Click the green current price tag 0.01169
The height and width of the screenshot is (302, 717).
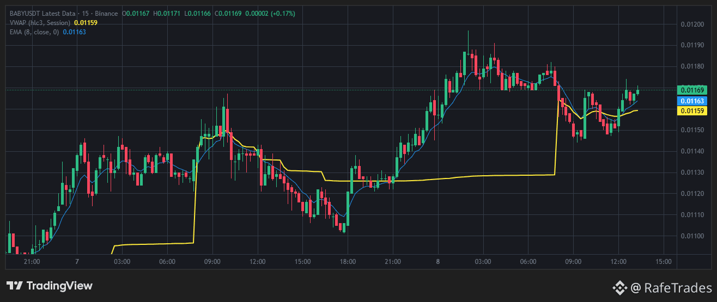[691, 90]
